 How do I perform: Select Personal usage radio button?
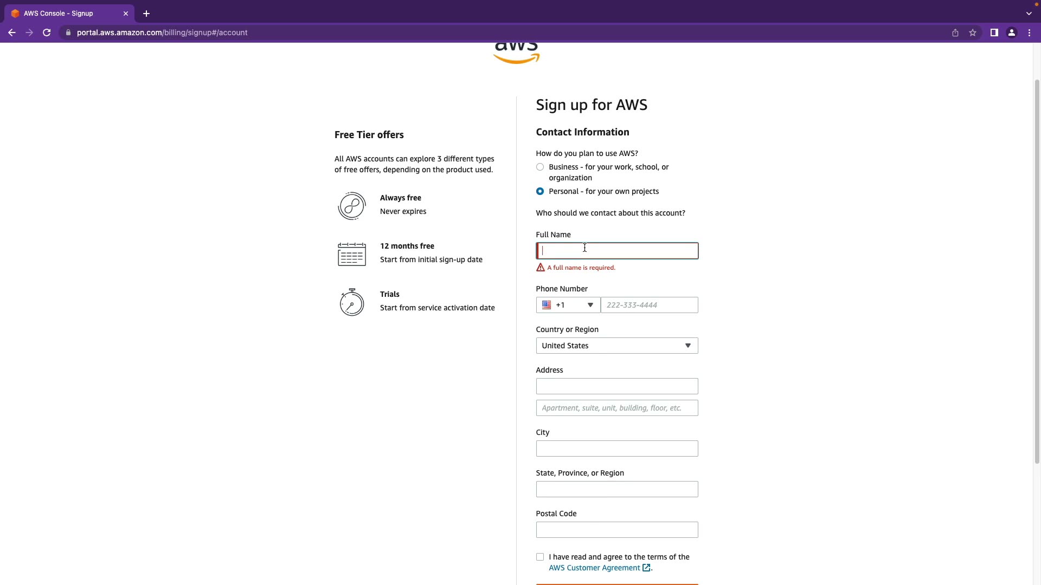pyautogui.click(x=540, y=191)
